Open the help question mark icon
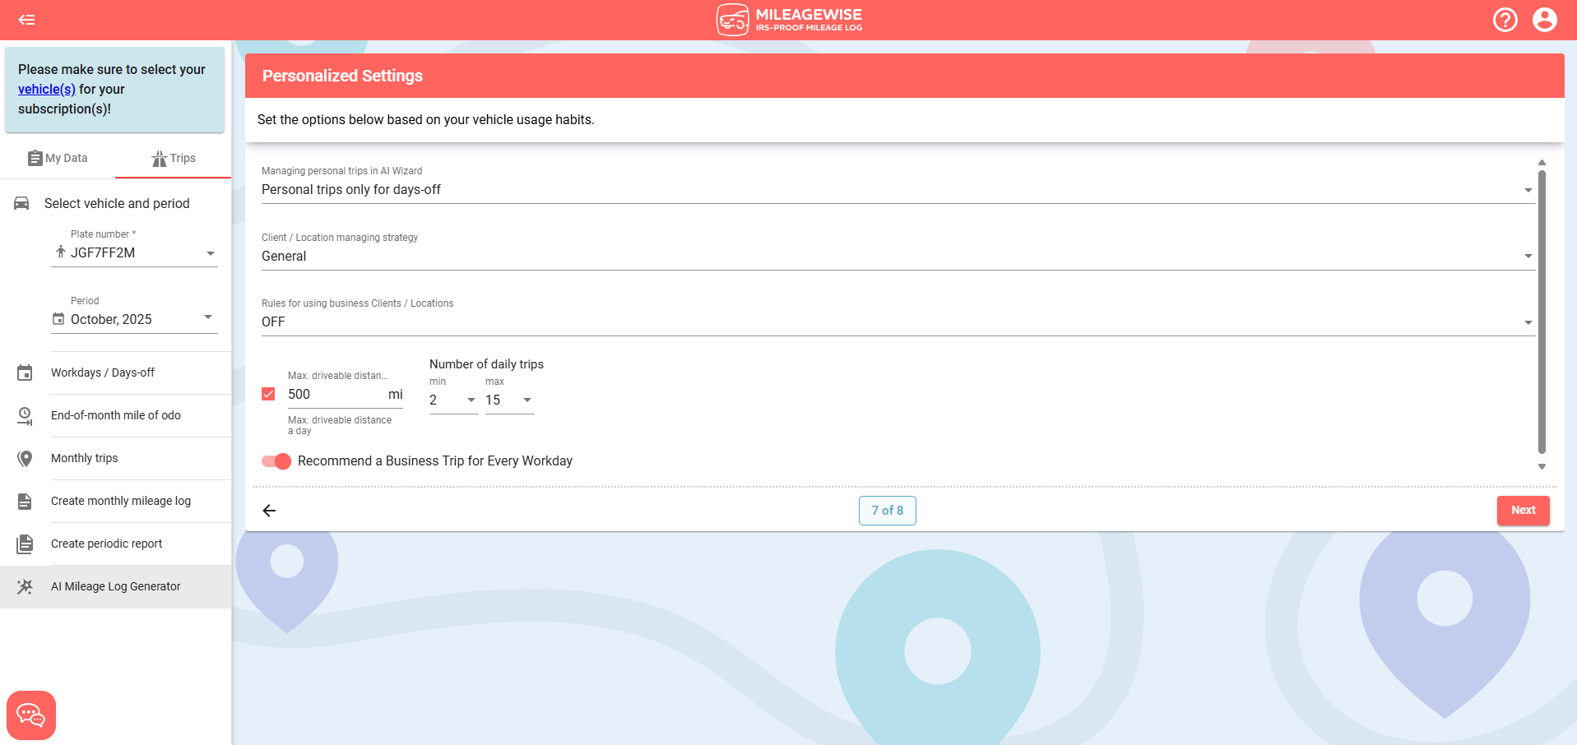This screenshot has width=1577, height=745. [x=1505, y=19]
